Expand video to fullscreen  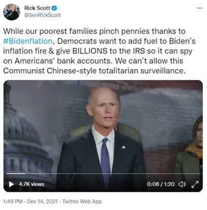(x=195, y=184)
